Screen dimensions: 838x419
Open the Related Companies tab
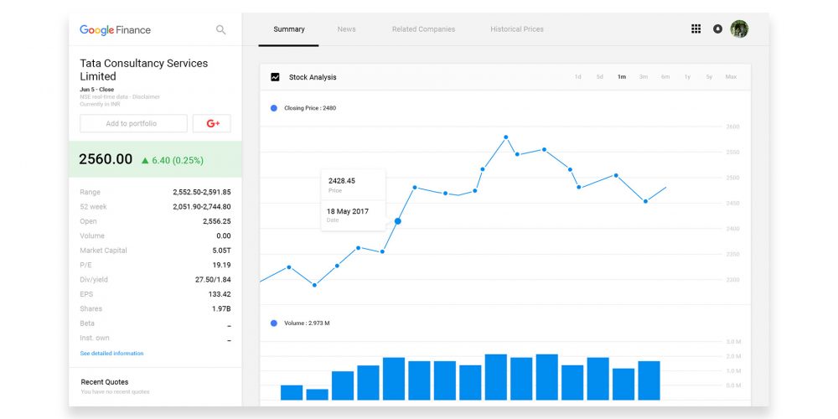(423, 29)
